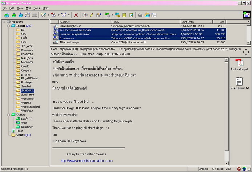Image resolution: width=252 pixels, height=172 pixels.
Task: Open dropdown arrow next to reply icon
Action: [58, 15]
